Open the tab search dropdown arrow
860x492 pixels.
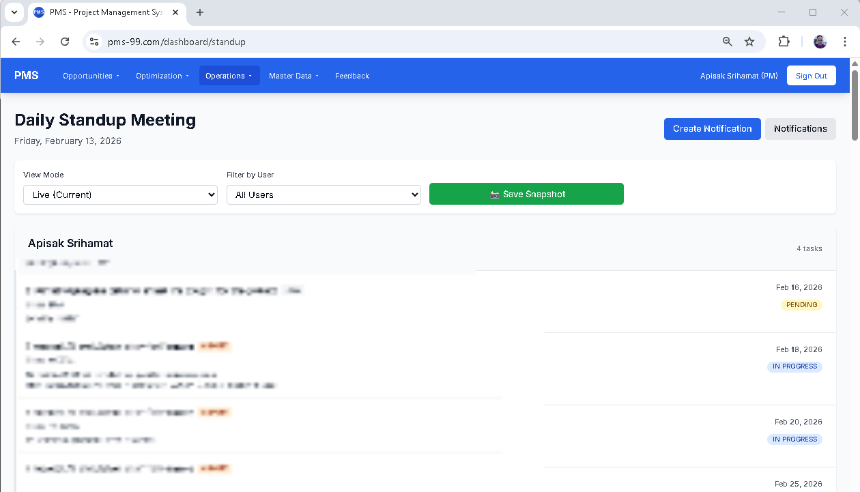pyautogui.click(x=14, y=12)
